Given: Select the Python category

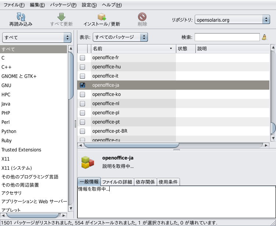Looking at the screenshot, I should pyautogui.click(x=33, y=131).
